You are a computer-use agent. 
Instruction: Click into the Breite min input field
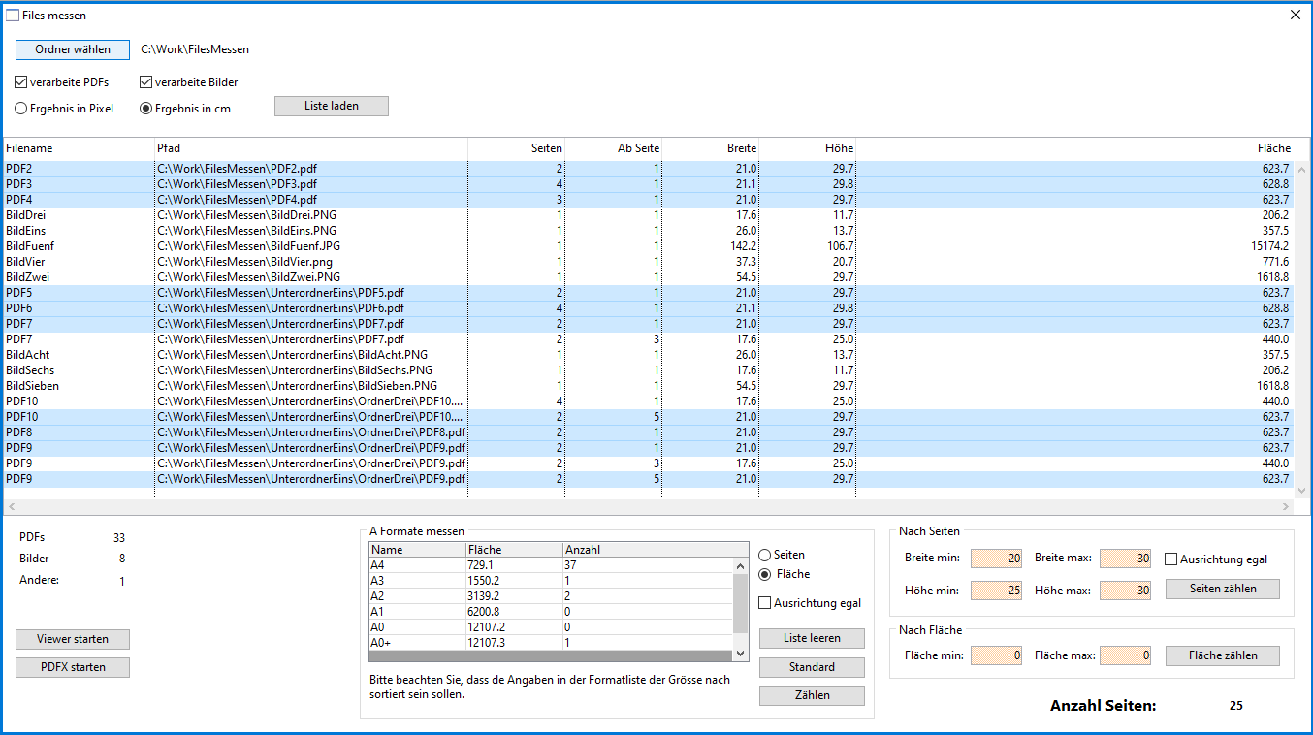click(x=996, y=559)
